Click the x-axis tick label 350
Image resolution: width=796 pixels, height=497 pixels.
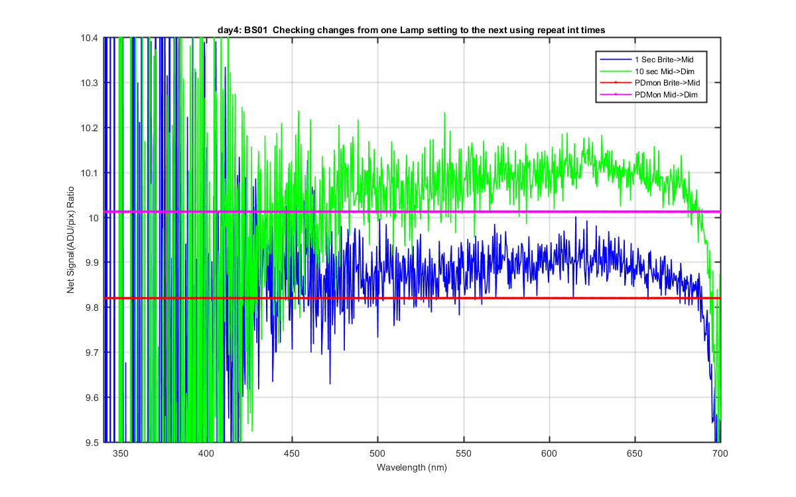coord(121,453)
